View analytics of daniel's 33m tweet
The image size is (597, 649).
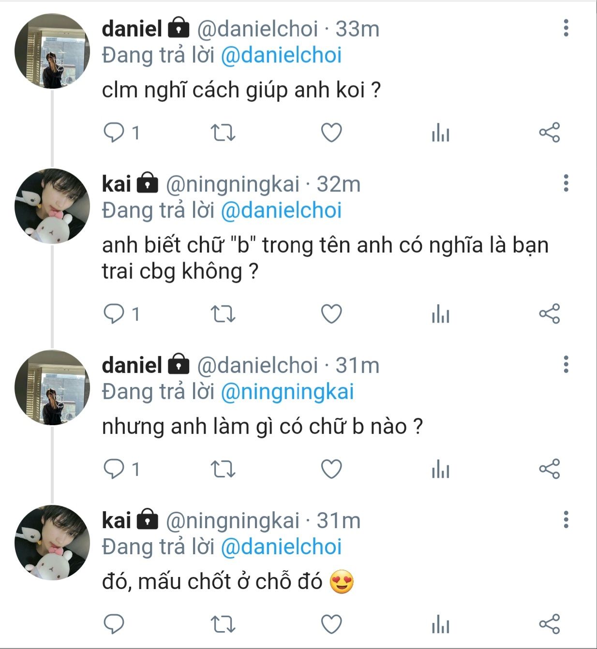click(x=440, y=132)
